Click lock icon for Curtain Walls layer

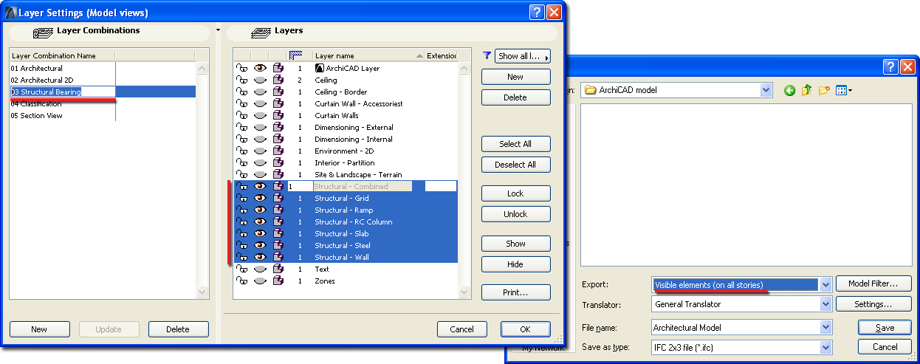(x=241, y=116)
